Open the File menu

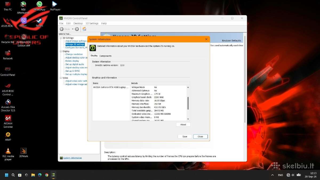tap(61, 23)
